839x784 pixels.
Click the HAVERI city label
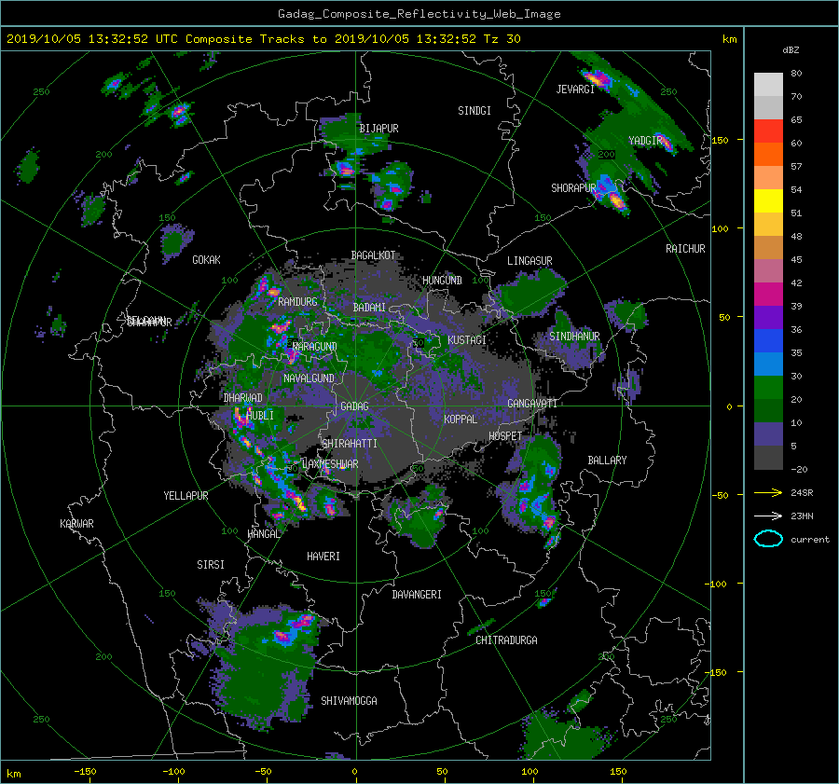[x=323, y=557]
